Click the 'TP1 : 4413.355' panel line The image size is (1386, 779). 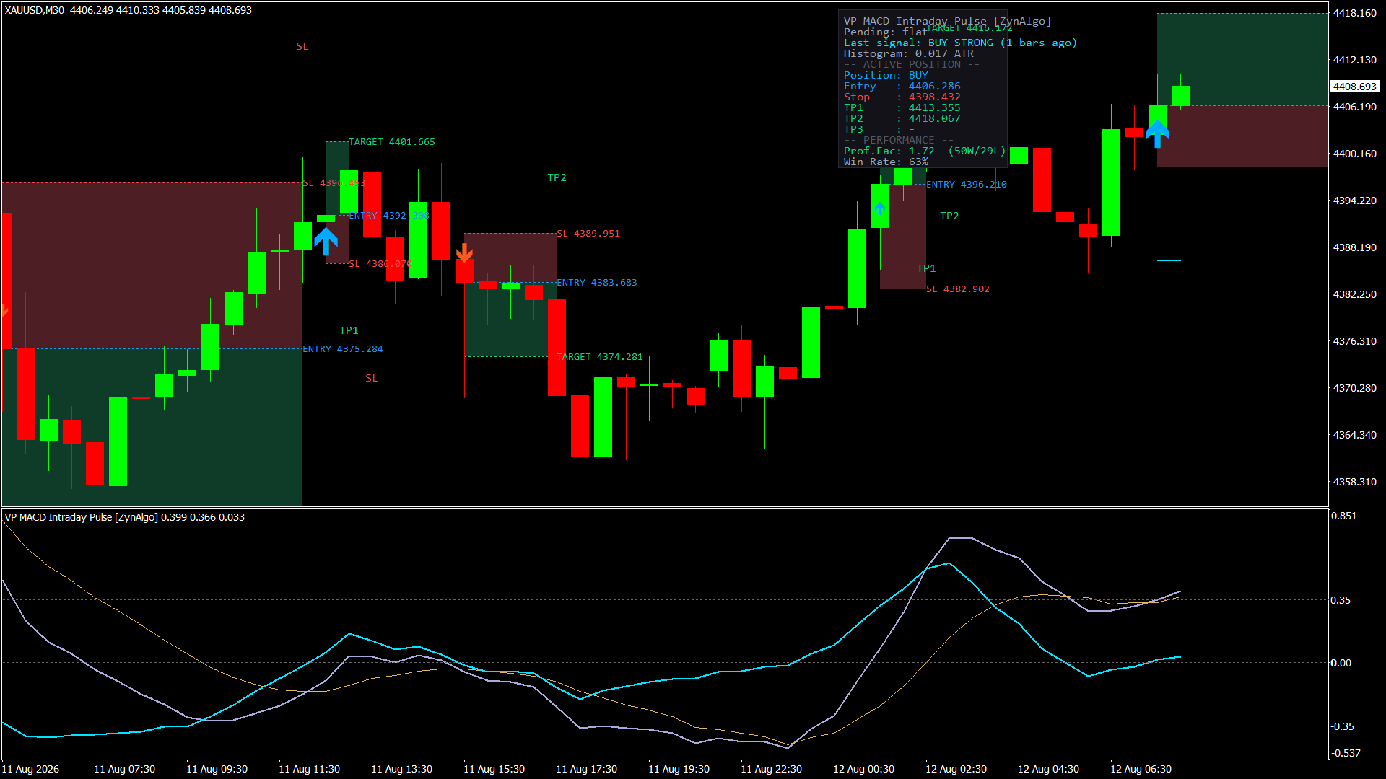pos(902,107)
